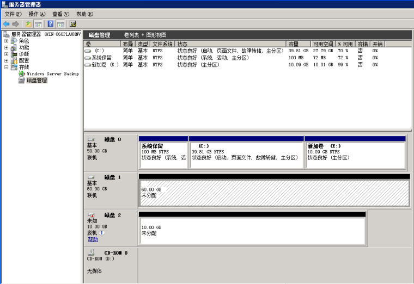The height and width of the screenshot is (284, 414).
Task: Sort by the 开销 column header
Action: [x=378, y=44]
